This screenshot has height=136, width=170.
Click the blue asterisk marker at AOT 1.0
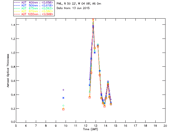tap(95, 53)
